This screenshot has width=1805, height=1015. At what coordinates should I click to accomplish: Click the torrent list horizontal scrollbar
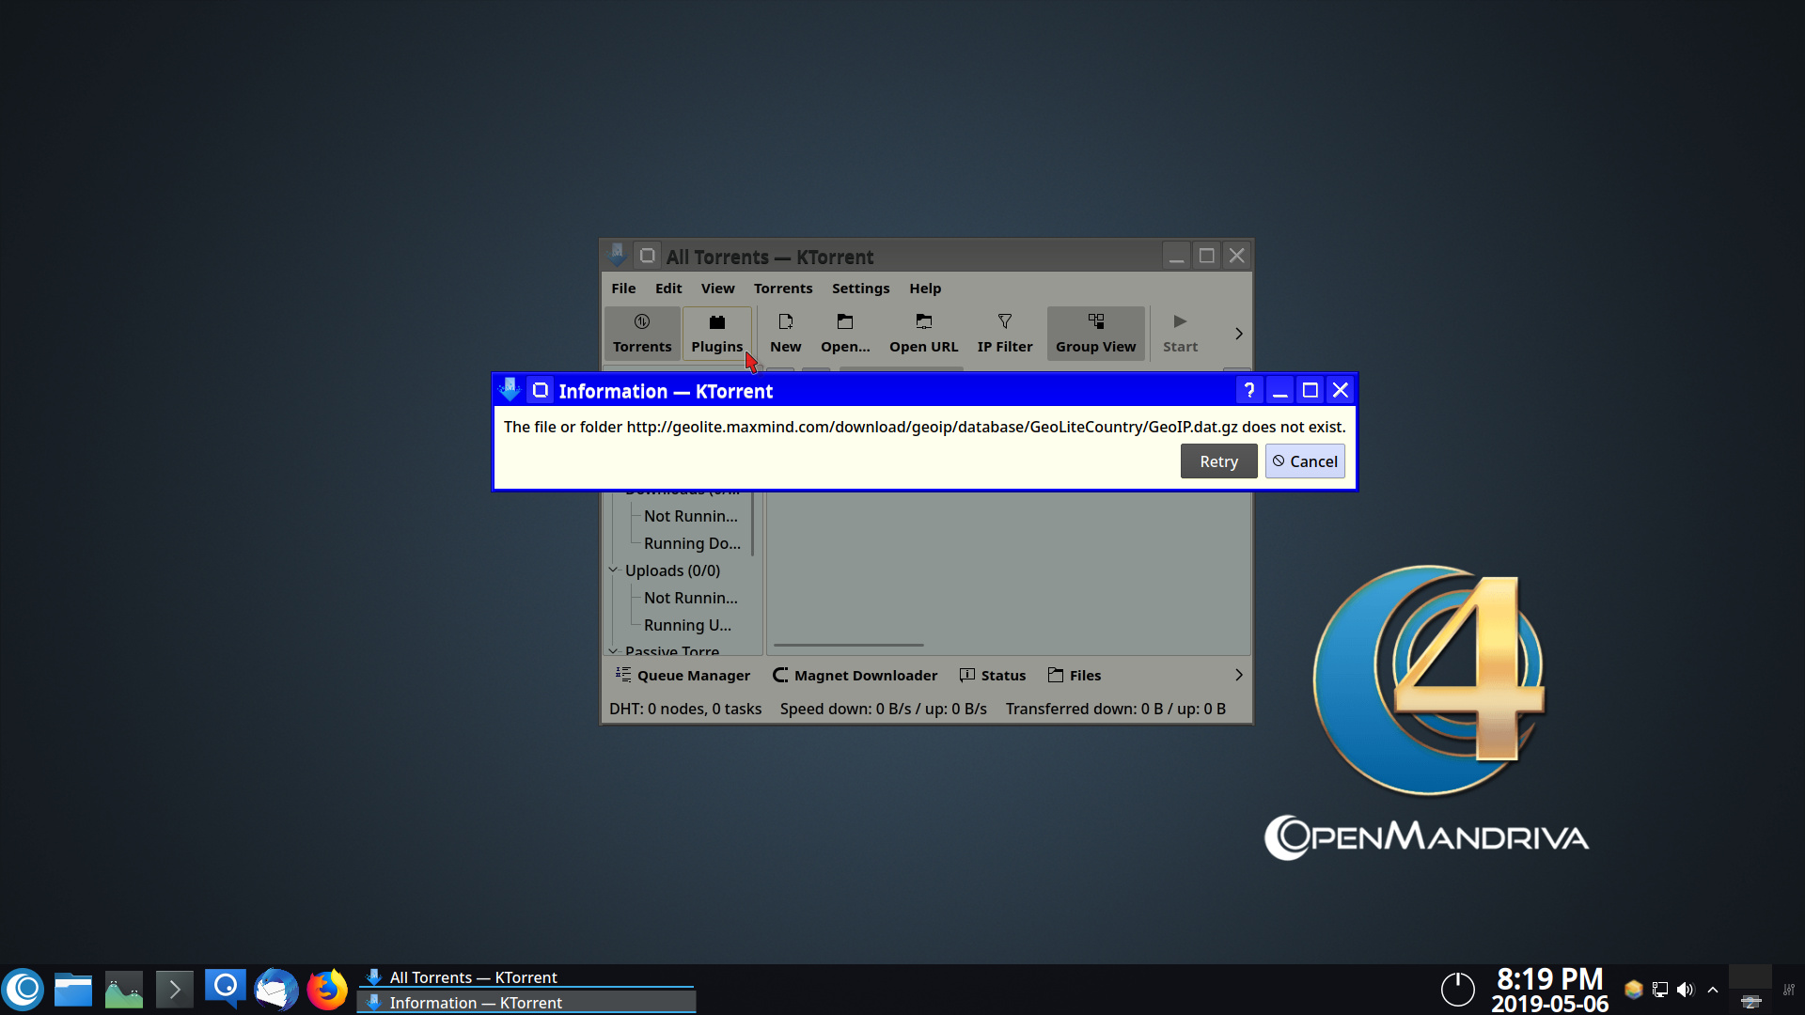tap(848, 645)
